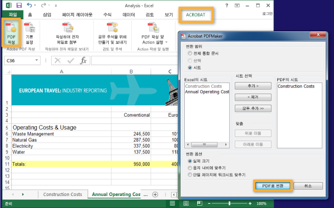Click the zoom out minus button

[x=210, y=203]
